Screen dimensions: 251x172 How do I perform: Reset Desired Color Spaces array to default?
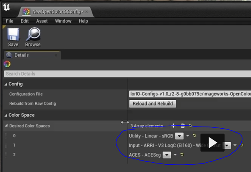pyautogui.click(x=190, y=126)
